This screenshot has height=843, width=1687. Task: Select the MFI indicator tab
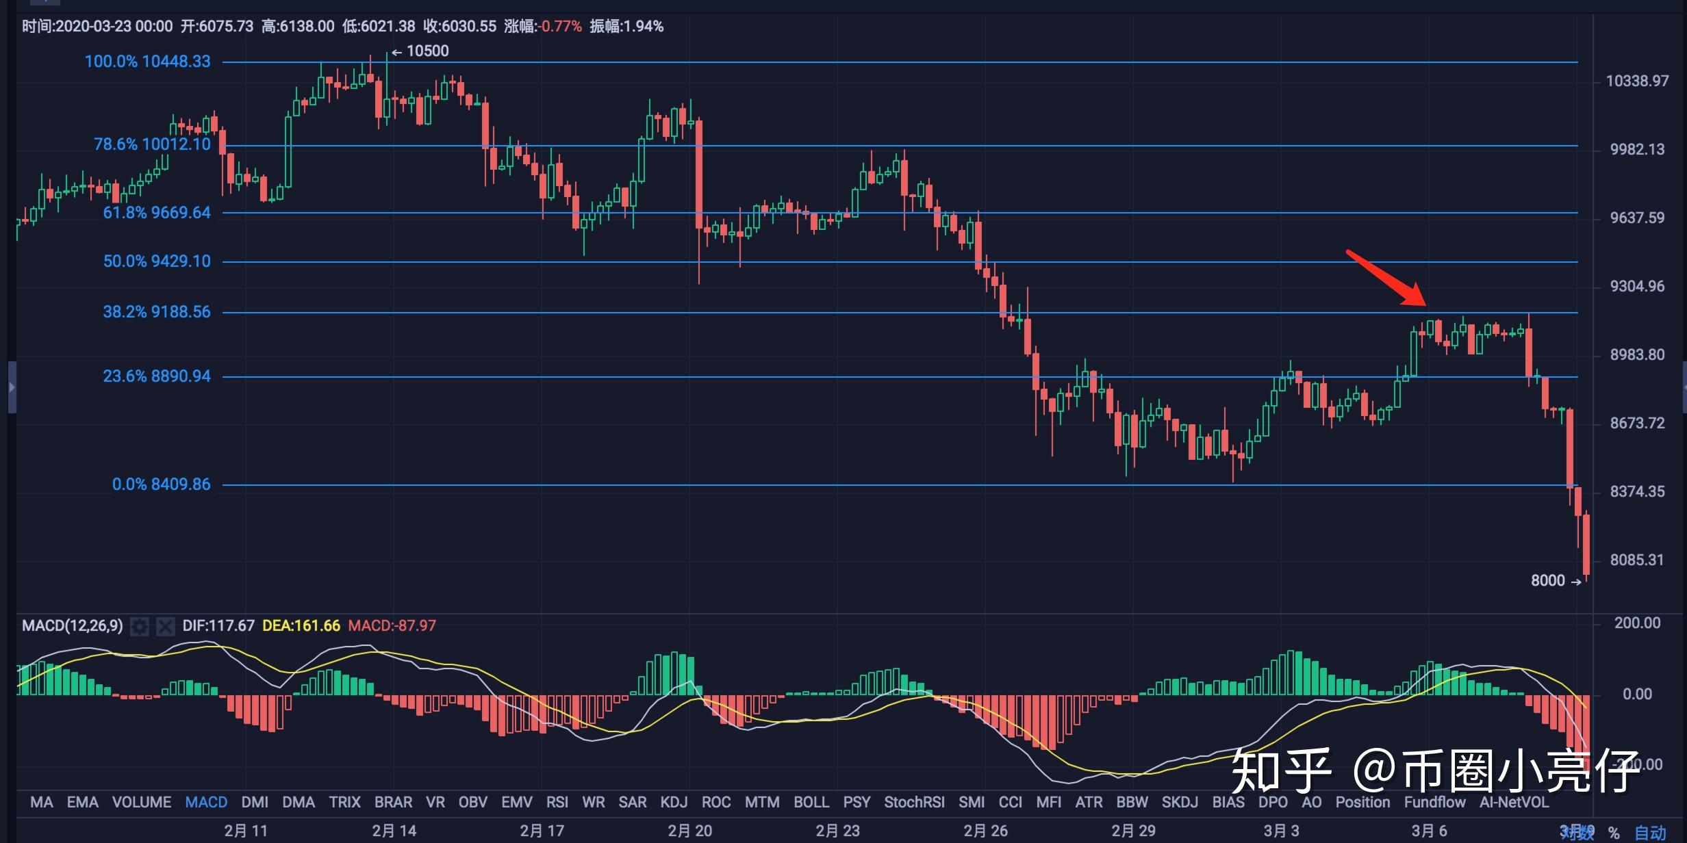pyautogui.click(x=1048, y=802)
